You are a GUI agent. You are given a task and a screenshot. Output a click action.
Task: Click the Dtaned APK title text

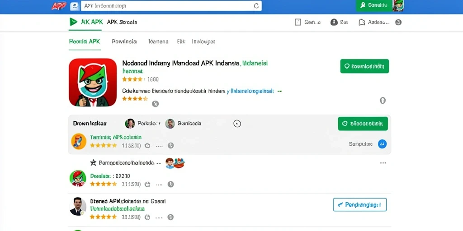tap(128, 202)
